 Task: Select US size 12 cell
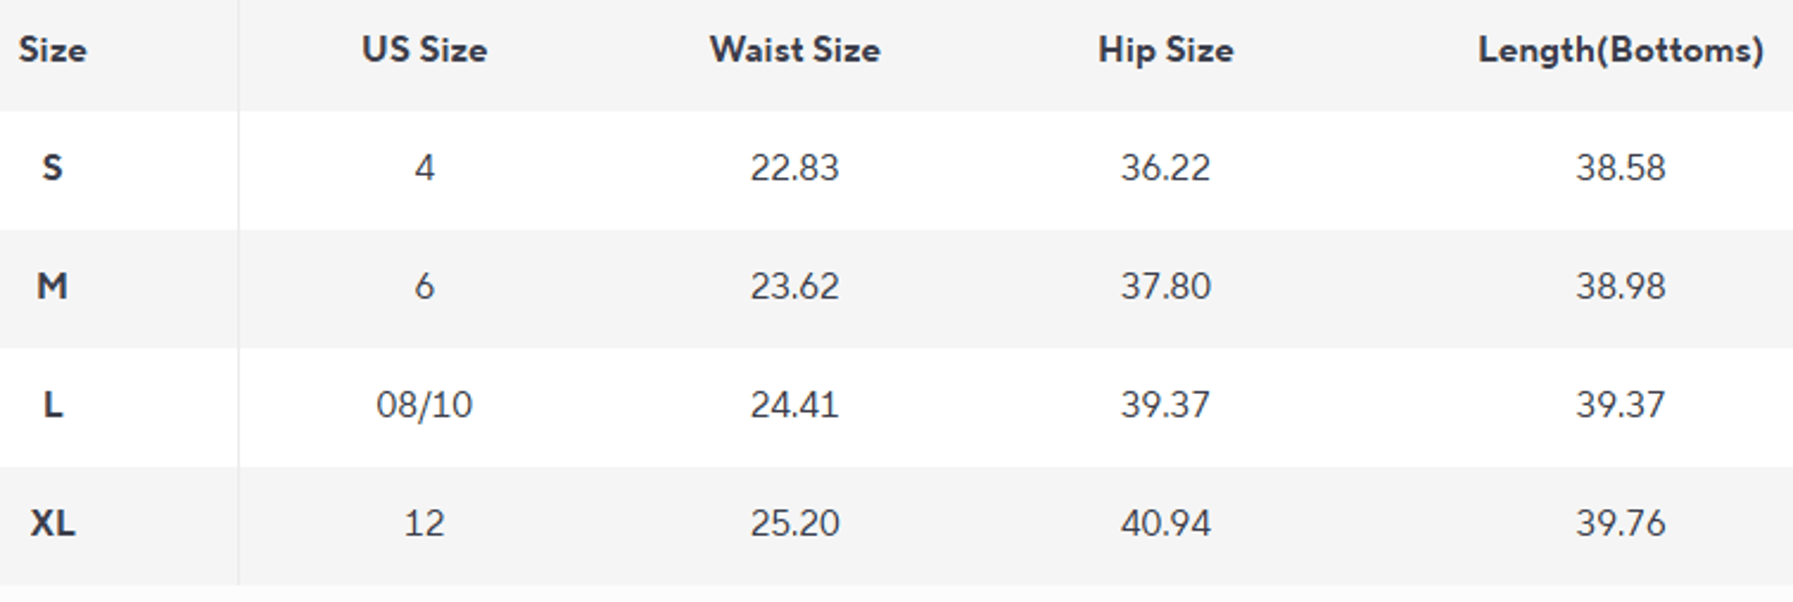point(424,523)
